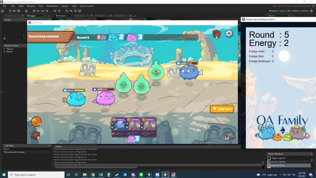Open the Build menu
The width and height of the screenshot is (316, 178).
point(21,6)
